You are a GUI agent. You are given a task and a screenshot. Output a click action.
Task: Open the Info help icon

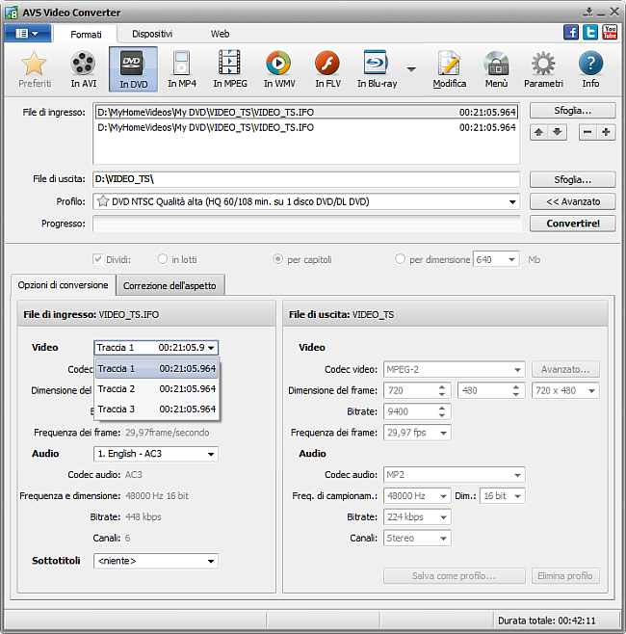point(590,69)
